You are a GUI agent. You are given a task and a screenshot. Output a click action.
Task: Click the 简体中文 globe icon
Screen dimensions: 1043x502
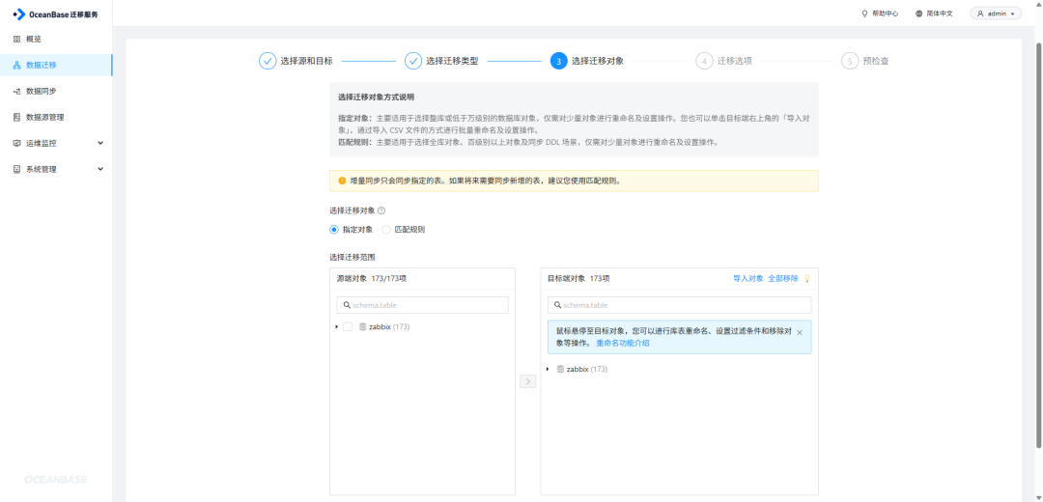point(919,14)
